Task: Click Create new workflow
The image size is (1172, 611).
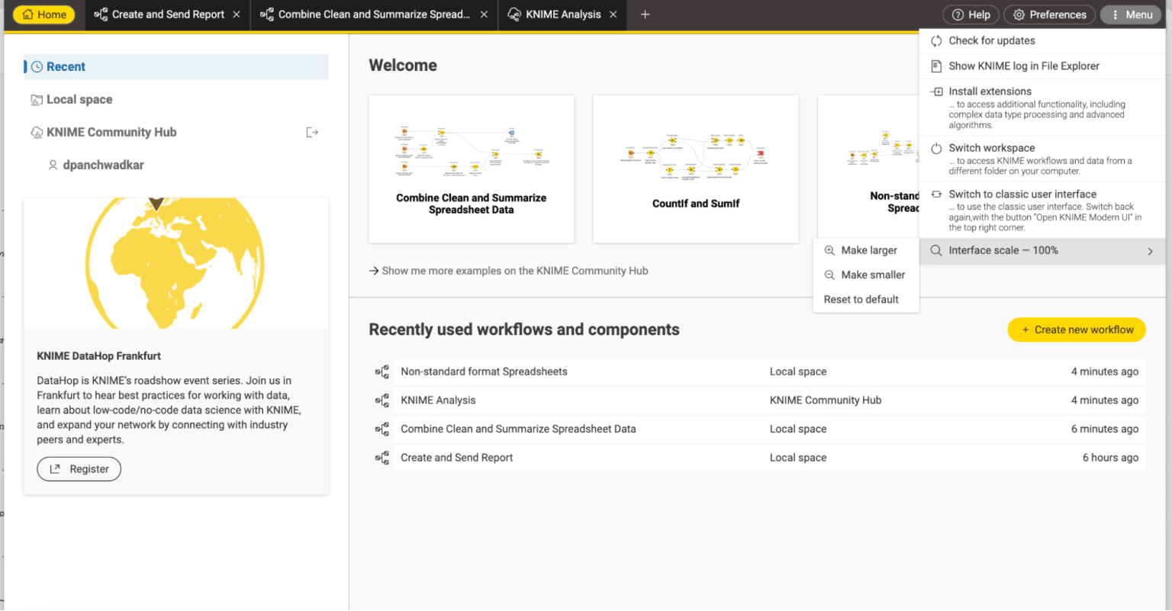Action: tap(1077, 330)
